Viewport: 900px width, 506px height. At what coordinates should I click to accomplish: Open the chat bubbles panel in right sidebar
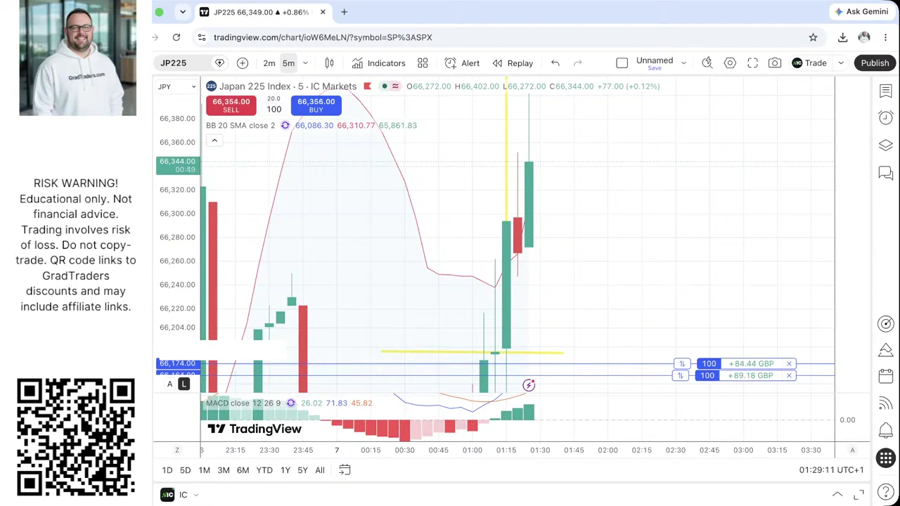click(885, 173)
